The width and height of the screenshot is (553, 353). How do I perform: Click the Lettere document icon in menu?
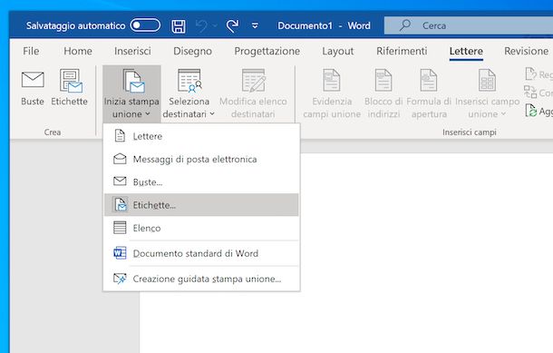(x=120, y=135)
